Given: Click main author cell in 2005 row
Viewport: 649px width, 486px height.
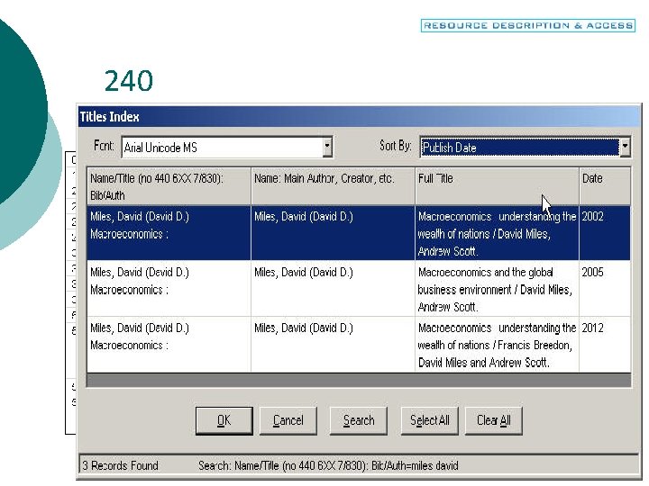Looking at the screenshot, I should [x=333, y=289].
